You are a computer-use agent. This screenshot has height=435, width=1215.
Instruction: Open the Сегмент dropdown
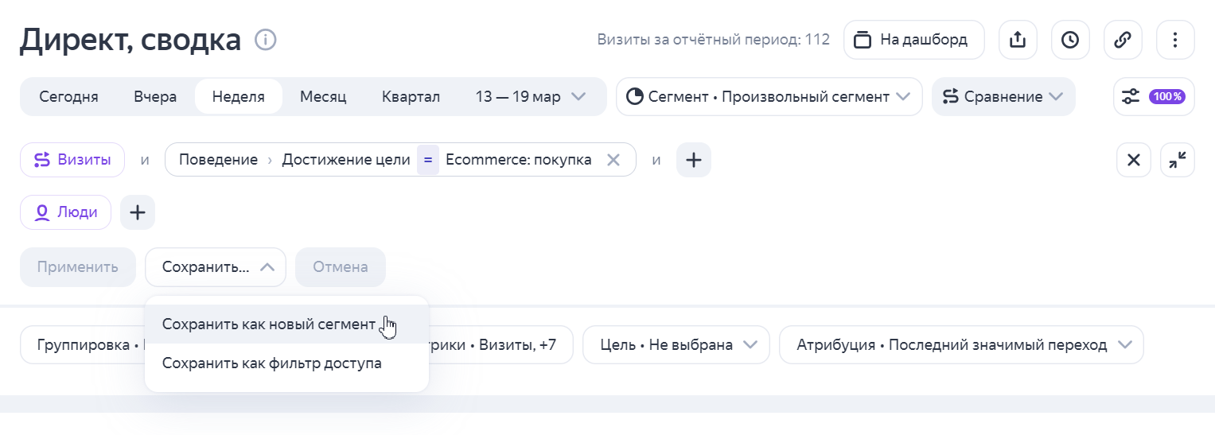coord(769,97)
